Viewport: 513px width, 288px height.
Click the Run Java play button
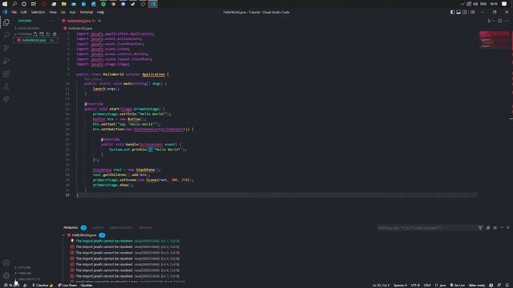(x=489, y=21)
